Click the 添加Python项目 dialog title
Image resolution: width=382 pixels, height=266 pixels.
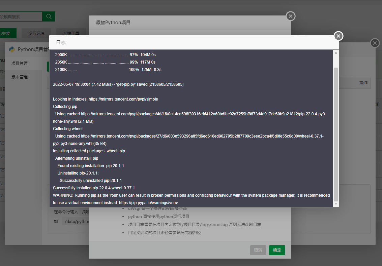tap(113, 23)
